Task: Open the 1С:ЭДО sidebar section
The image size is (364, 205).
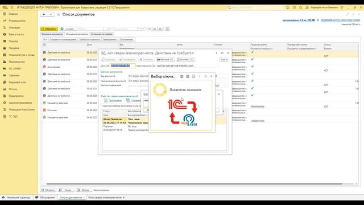Action: click(13, 116)
